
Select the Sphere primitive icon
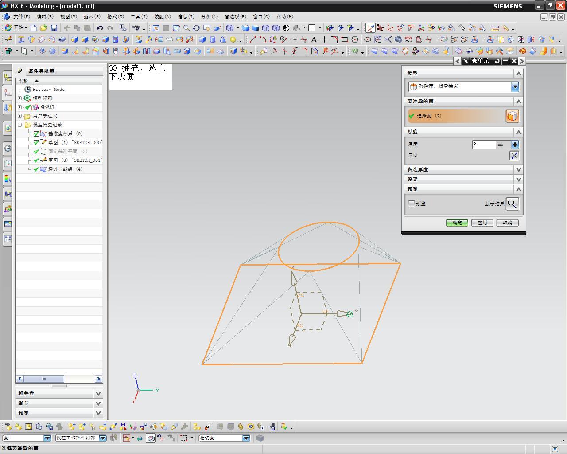click(233, 39)
